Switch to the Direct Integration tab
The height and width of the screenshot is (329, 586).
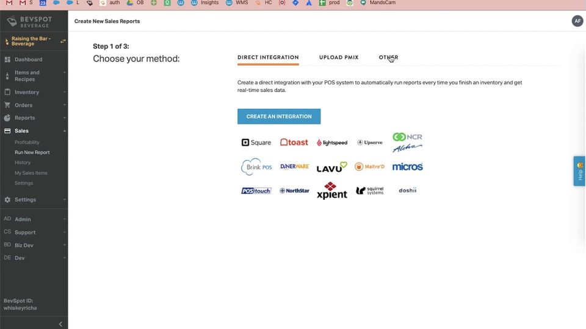(x=268, y=57)
